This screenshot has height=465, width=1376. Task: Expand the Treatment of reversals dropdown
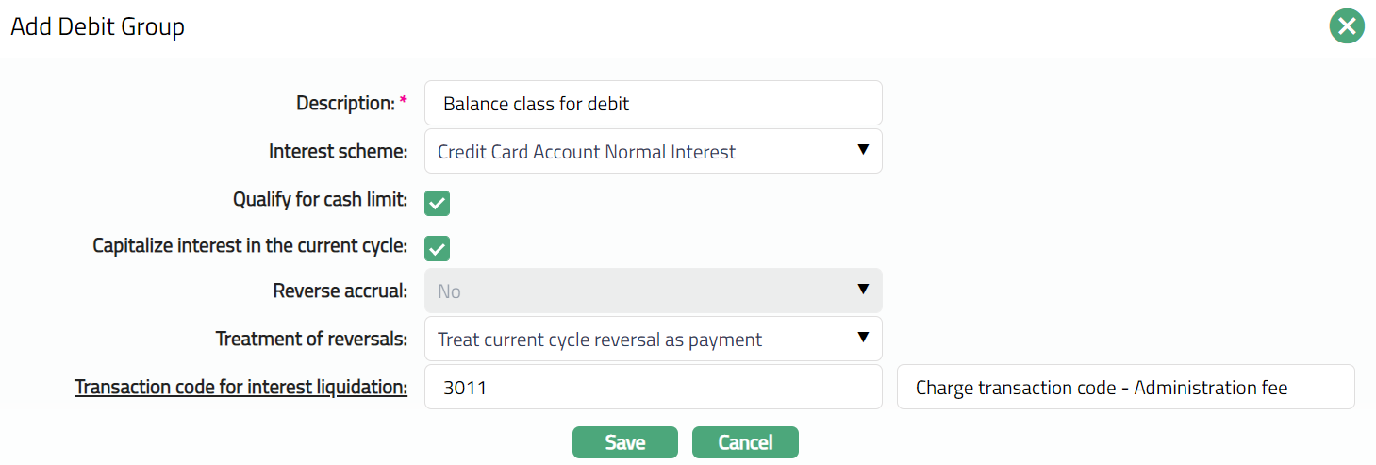tap(653, 339)
